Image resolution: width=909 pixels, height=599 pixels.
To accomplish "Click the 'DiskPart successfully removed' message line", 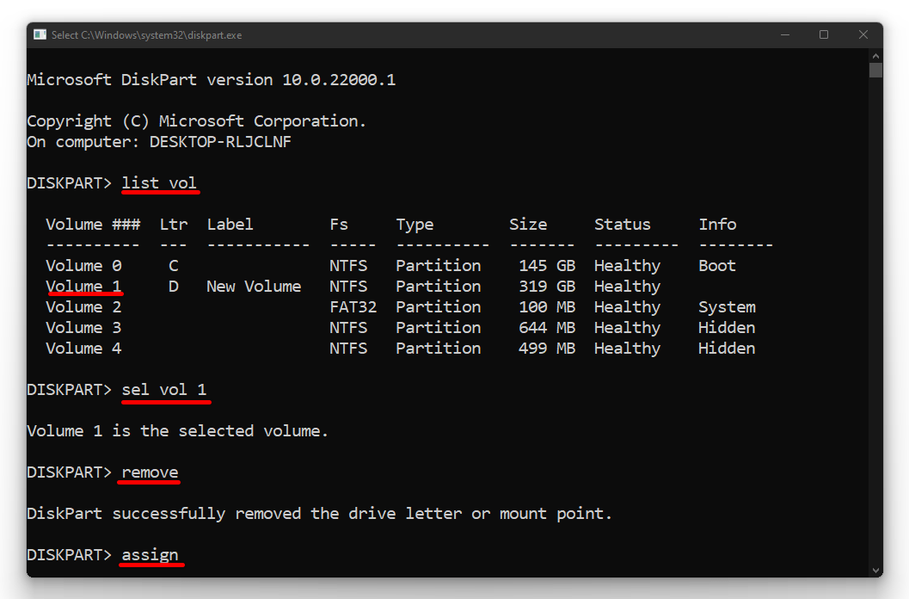I will pyautogui.click(x=318, y=513).
